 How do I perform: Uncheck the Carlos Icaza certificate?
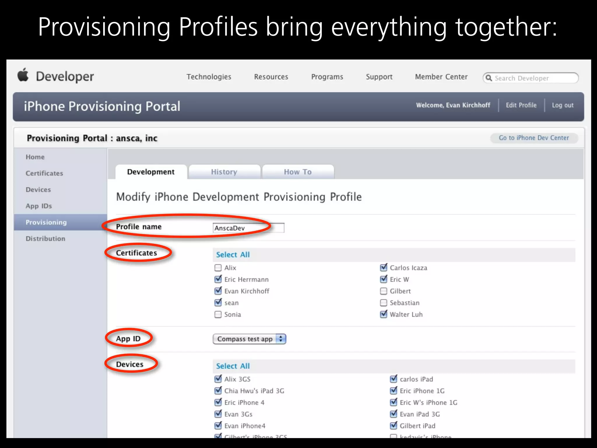384,268
